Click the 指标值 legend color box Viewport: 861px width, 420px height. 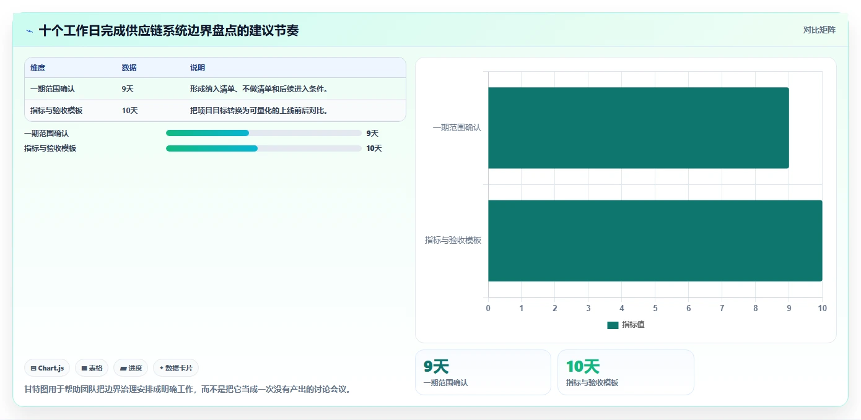click(x=613, y=325)
